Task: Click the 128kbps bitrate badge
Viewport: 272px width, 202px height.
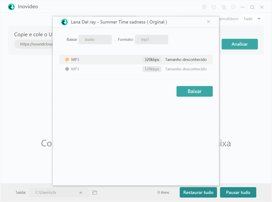Action: (152, 69)
